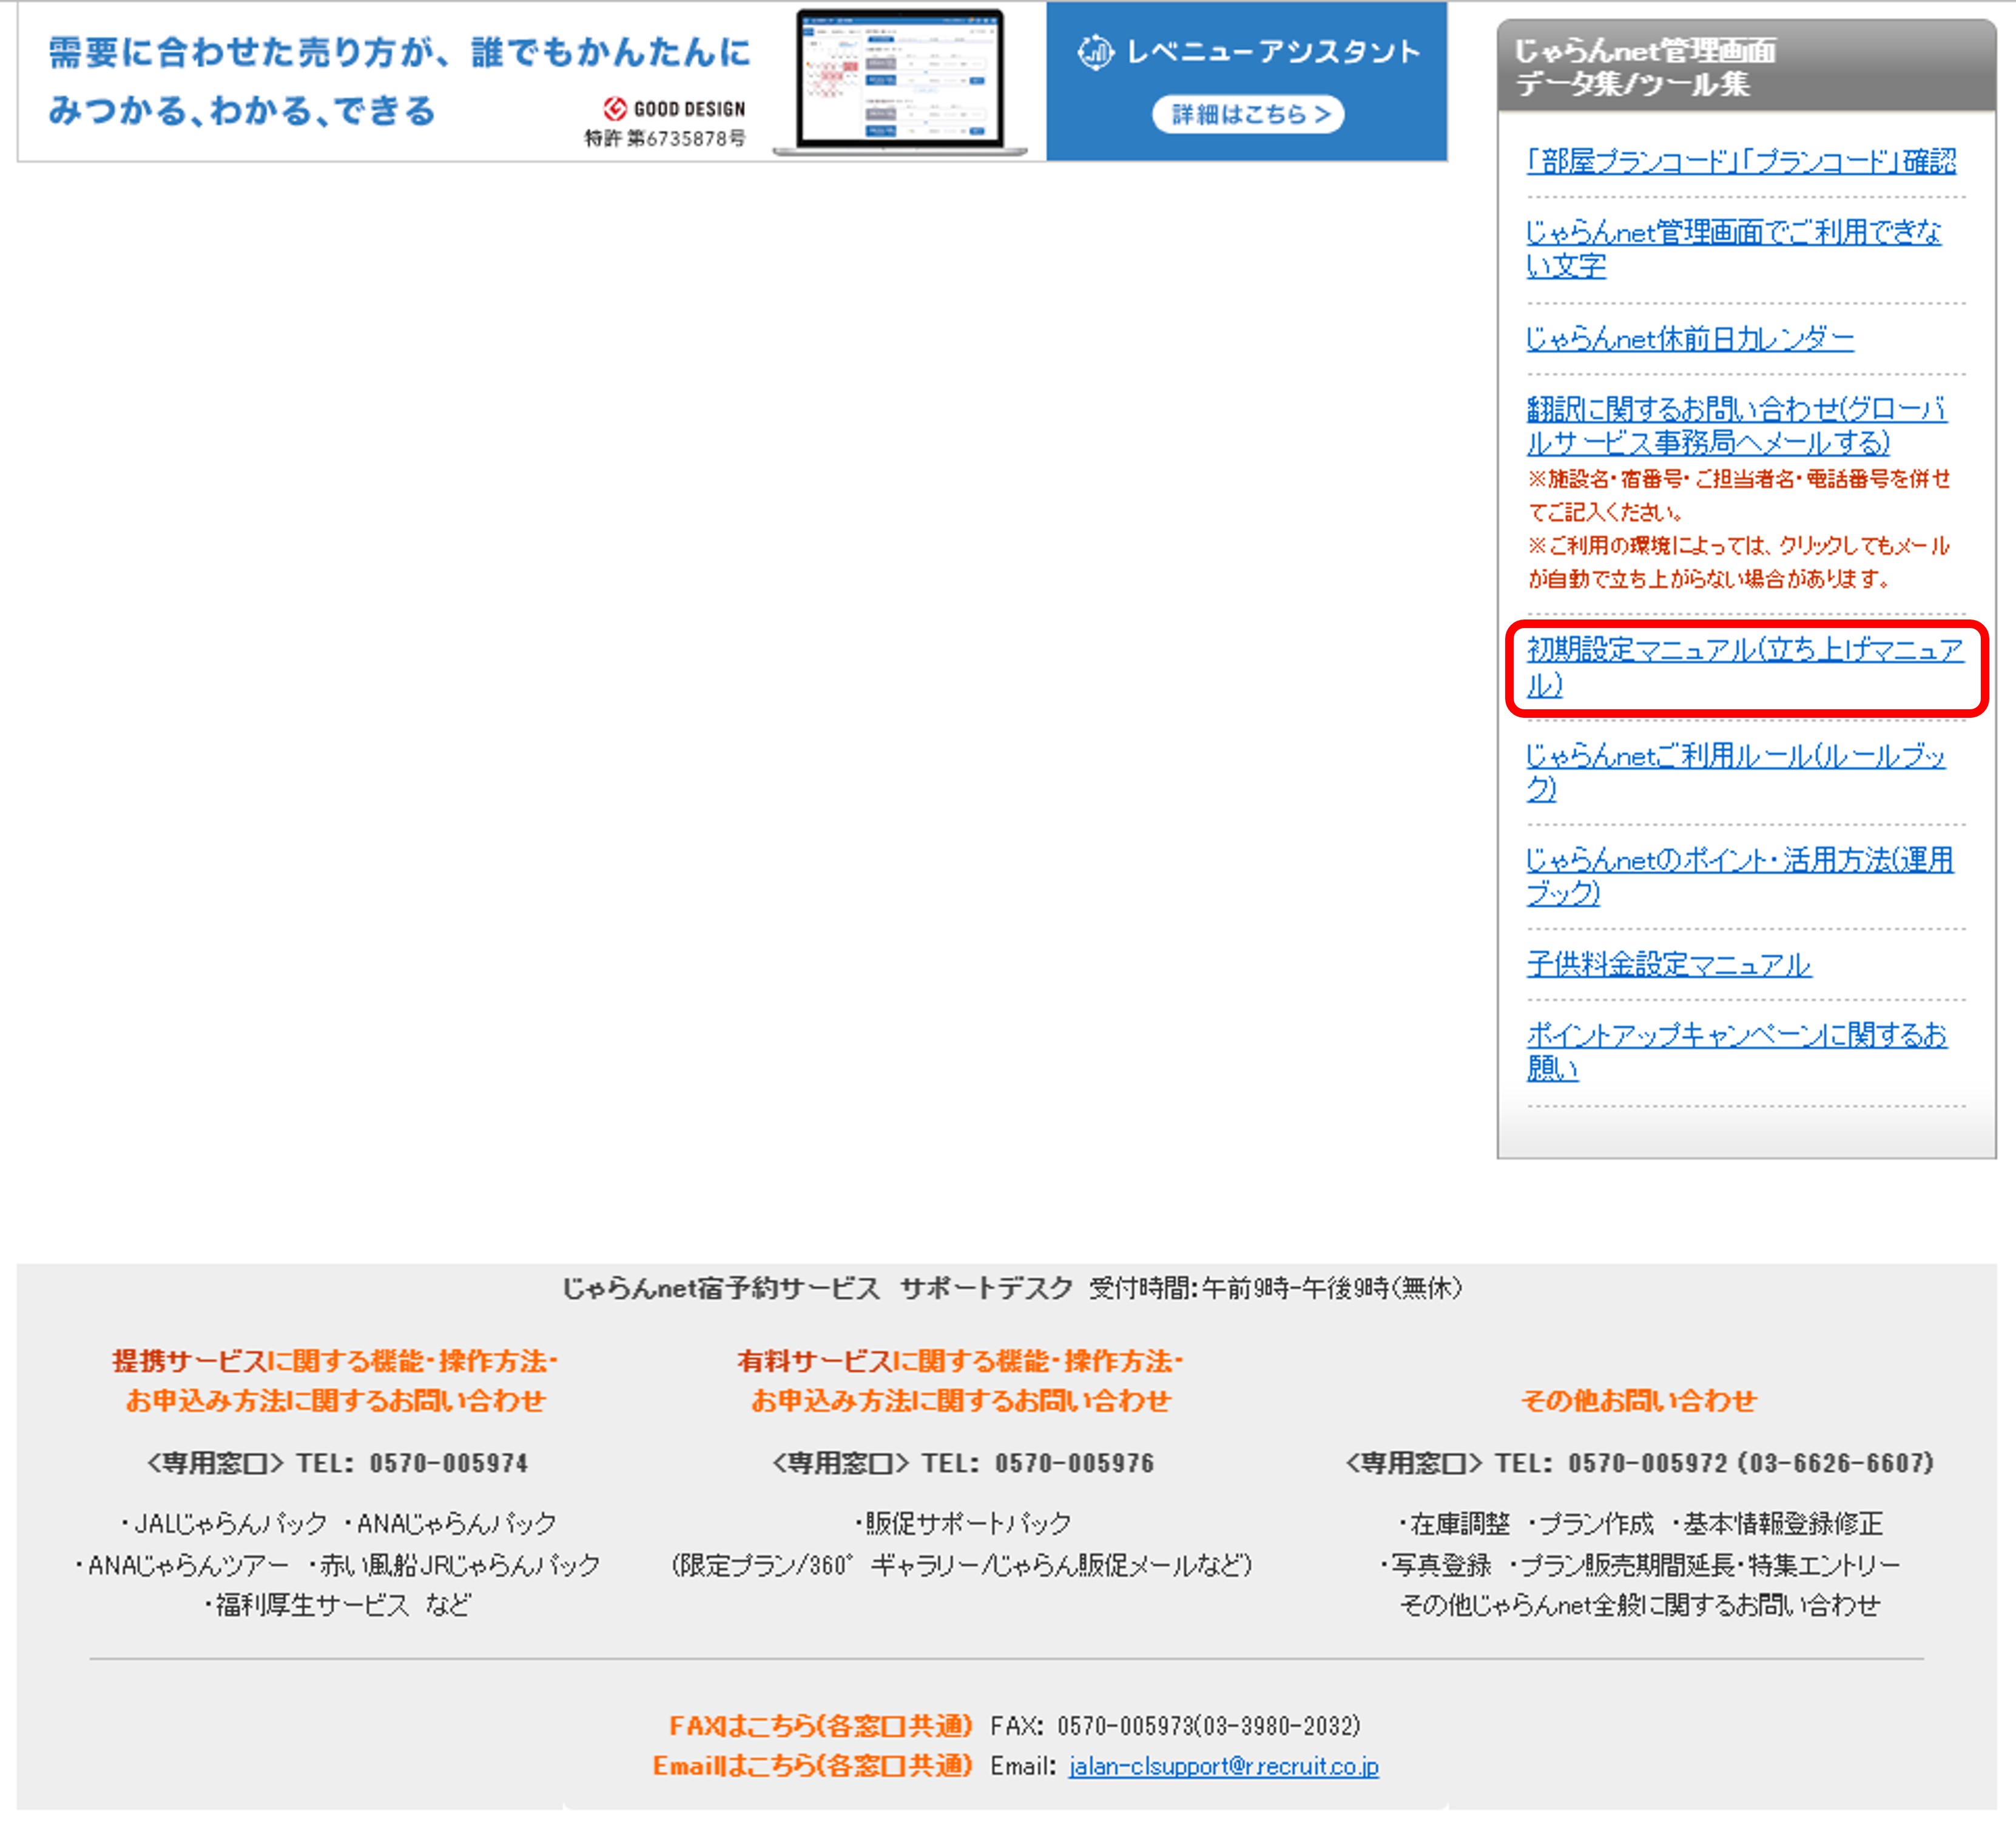Open じゃらんnetご利用ルール(ルールブック) link
This screenshot has width=2016, height=1833.
point(1735,756)
